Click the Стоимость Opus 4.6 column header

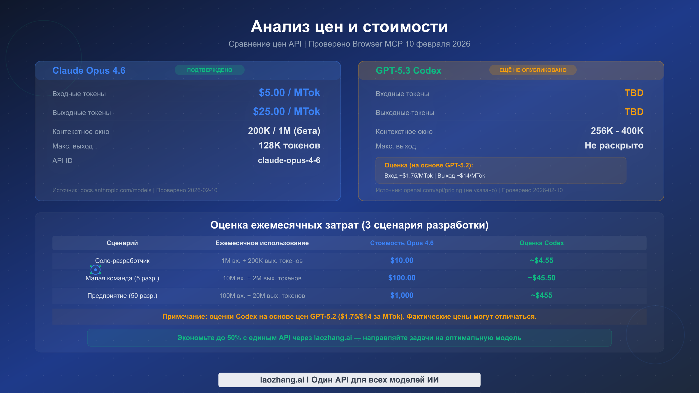point(401,243)
